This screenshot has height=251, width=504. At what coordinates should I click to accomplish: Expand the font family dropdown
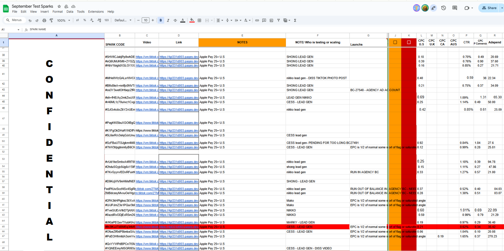[x=123, y=20]
